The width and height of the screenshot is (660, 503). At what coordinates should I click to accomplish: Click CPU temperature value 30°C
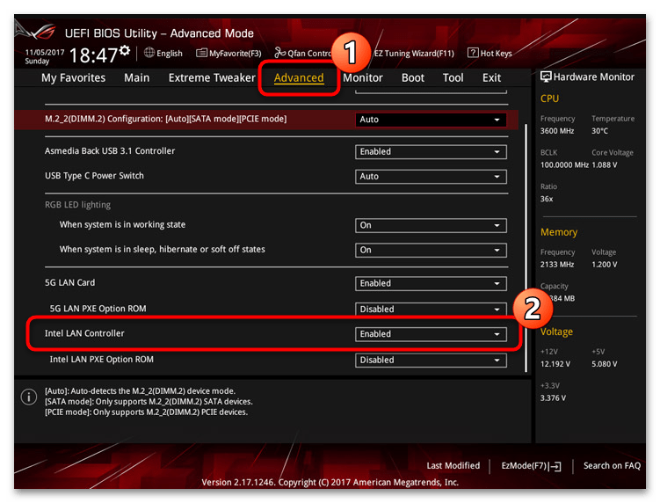(x=600, y=131)
